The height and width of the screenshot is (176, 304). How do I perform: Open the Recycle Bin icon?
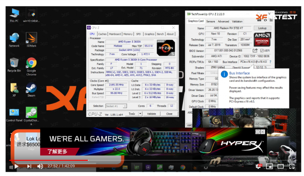(14, 65)
